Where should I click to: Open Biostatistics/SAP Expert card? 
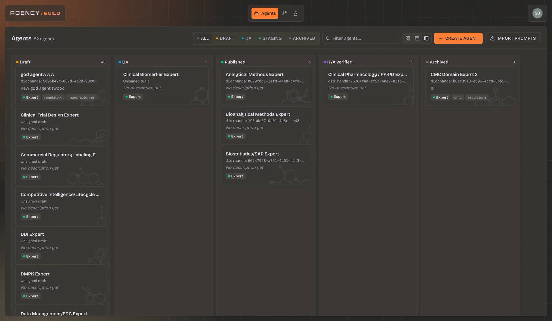(266, 165)
